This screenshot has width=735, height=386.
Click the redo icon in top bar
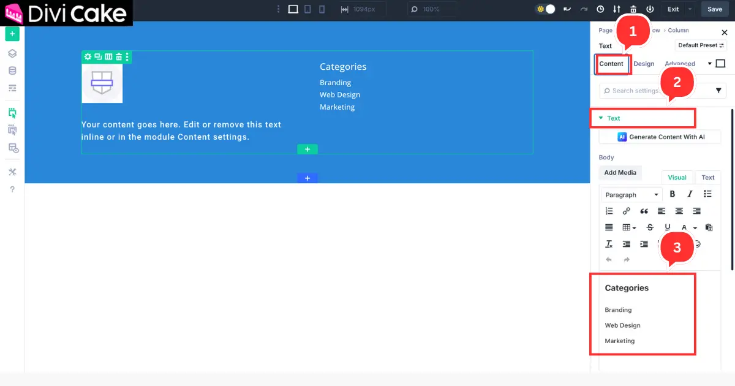click(x=584, y=9)
